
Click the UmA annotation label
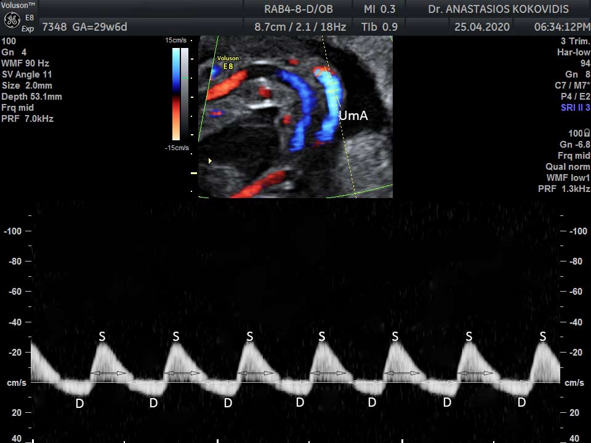click(353, 116)
